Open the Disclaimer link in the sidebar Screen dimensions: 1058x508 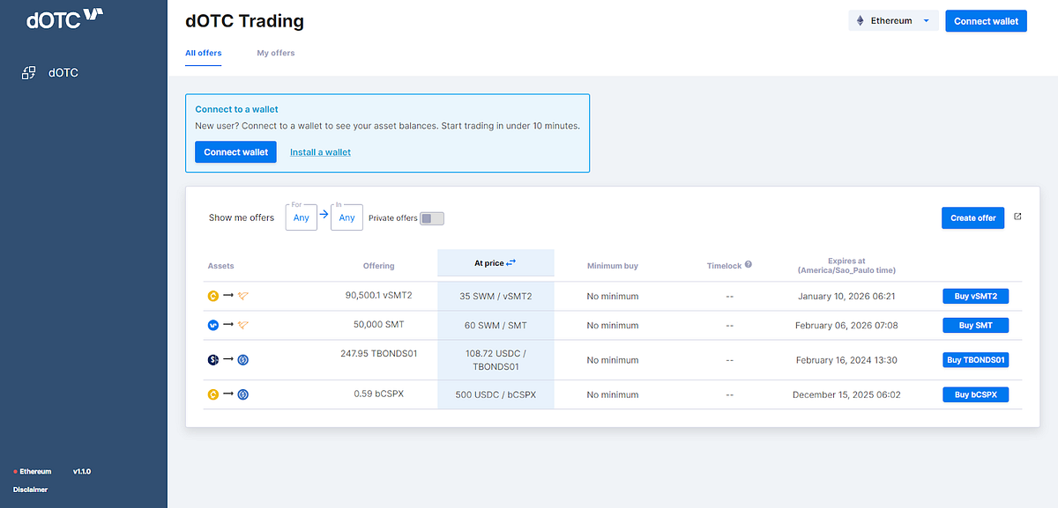coord(30,490)
